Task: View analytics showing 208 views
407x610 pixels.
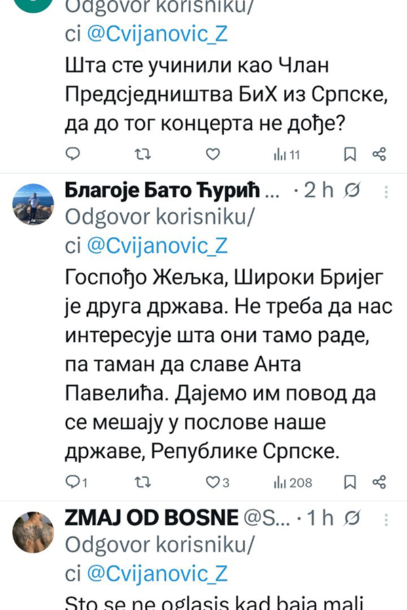Action: [292, 482]
